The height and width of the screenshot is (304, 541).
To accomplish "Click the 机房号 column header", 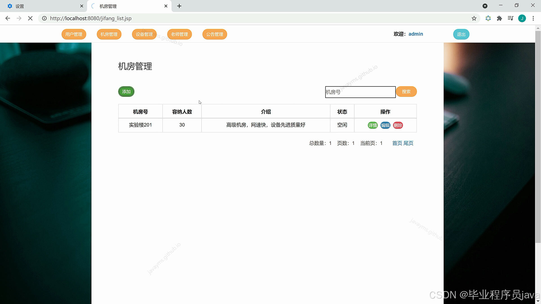I will click(140, 112).
